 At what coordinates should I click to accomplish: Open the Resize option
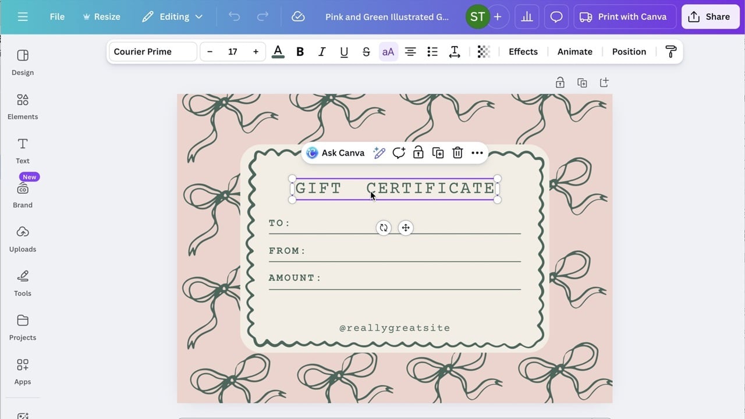(101, 17)
